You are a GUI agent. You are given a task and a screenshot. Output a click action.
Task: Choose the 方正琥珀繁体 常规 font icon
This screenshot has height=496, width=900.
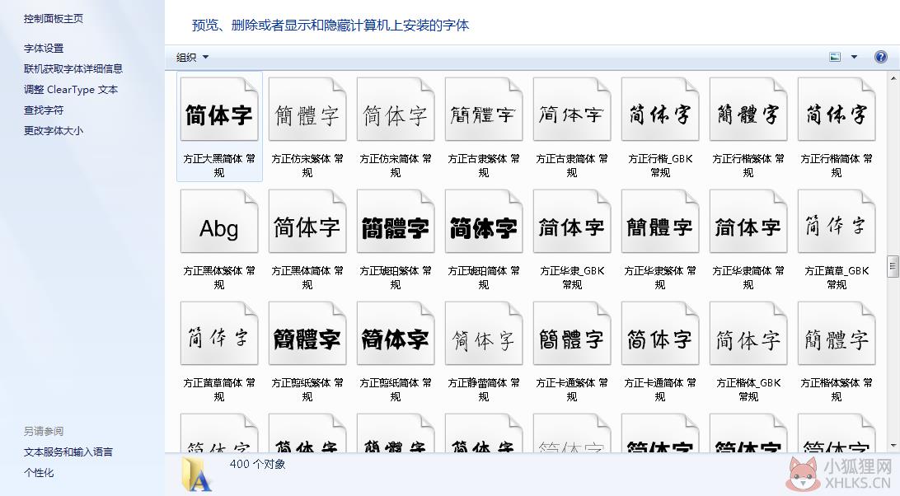pos(396,222)
